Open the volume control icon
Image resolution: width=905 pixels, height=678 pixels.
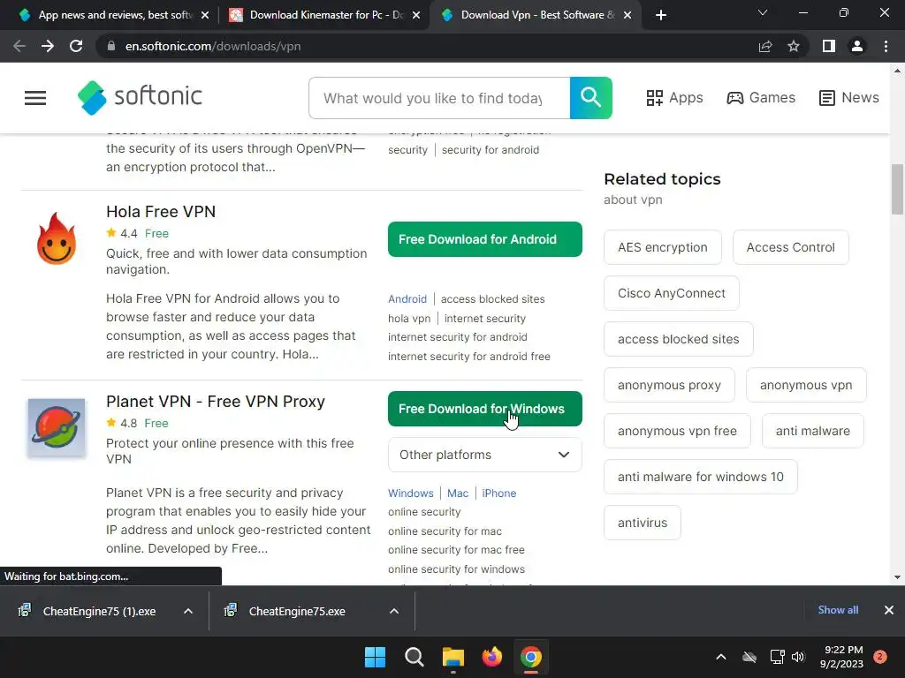click(798, 657)
